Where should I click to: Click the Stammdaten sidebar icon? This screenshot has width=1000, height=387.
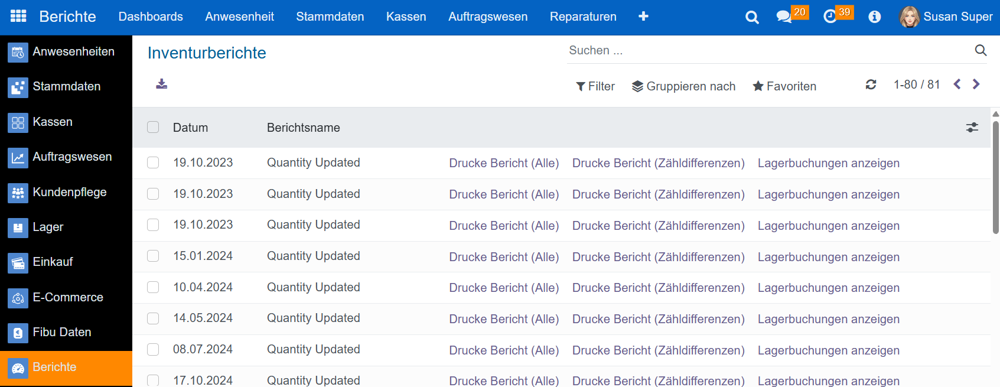pos(18,87)
